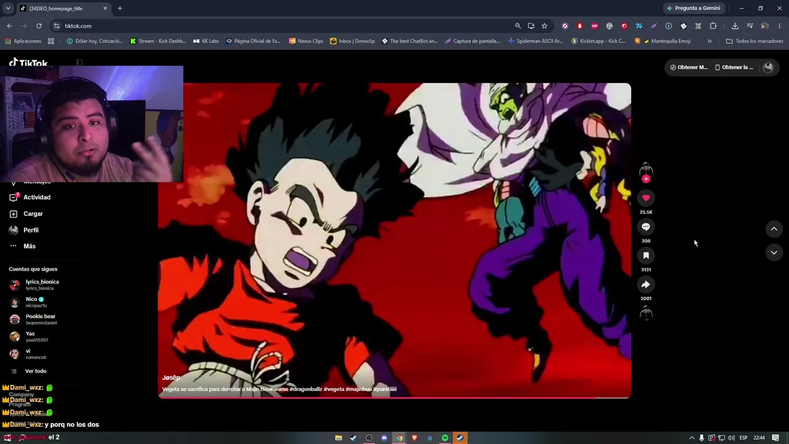Go back to the previous page
This screenshot has width=789, height=444.
[9, 26]
